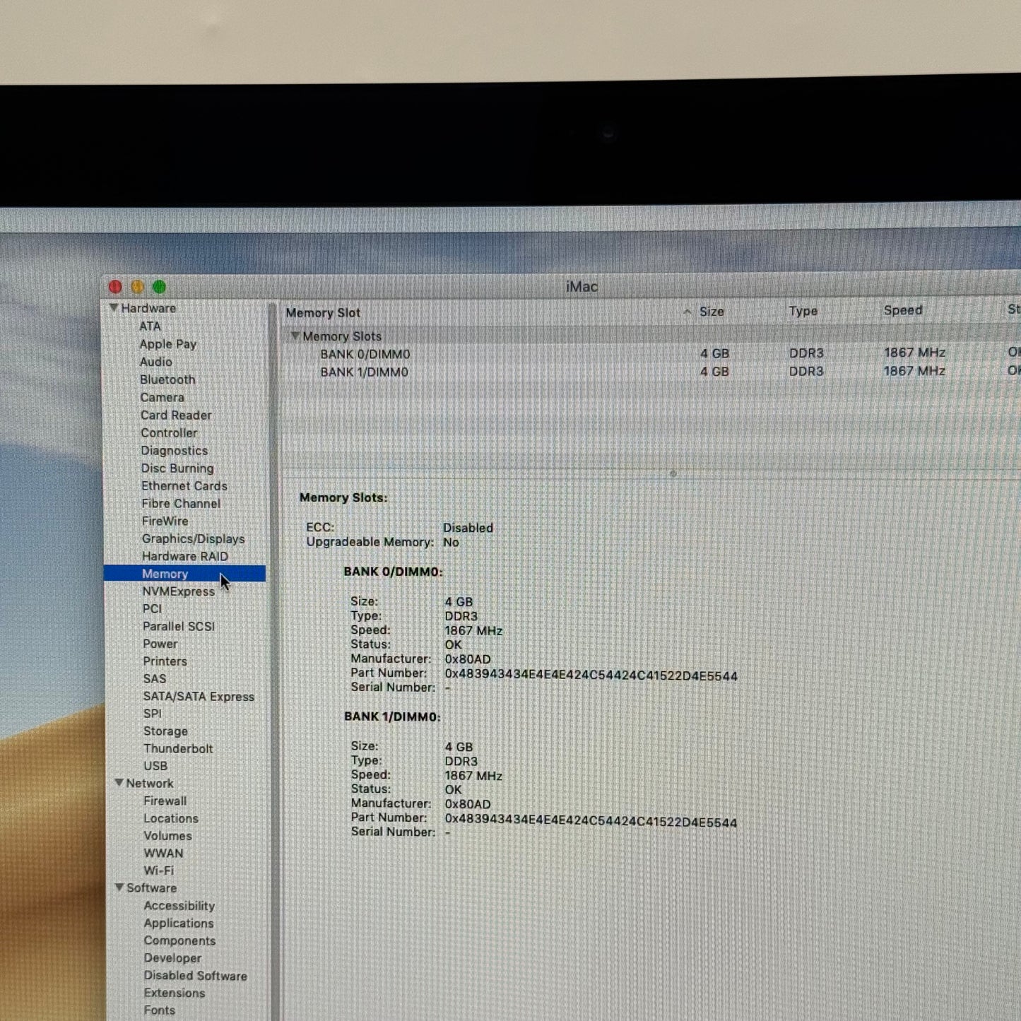The height and width of the screenshot is (1021, 1021).
Task: Select Components under Software
Action: tap(179, 940)
